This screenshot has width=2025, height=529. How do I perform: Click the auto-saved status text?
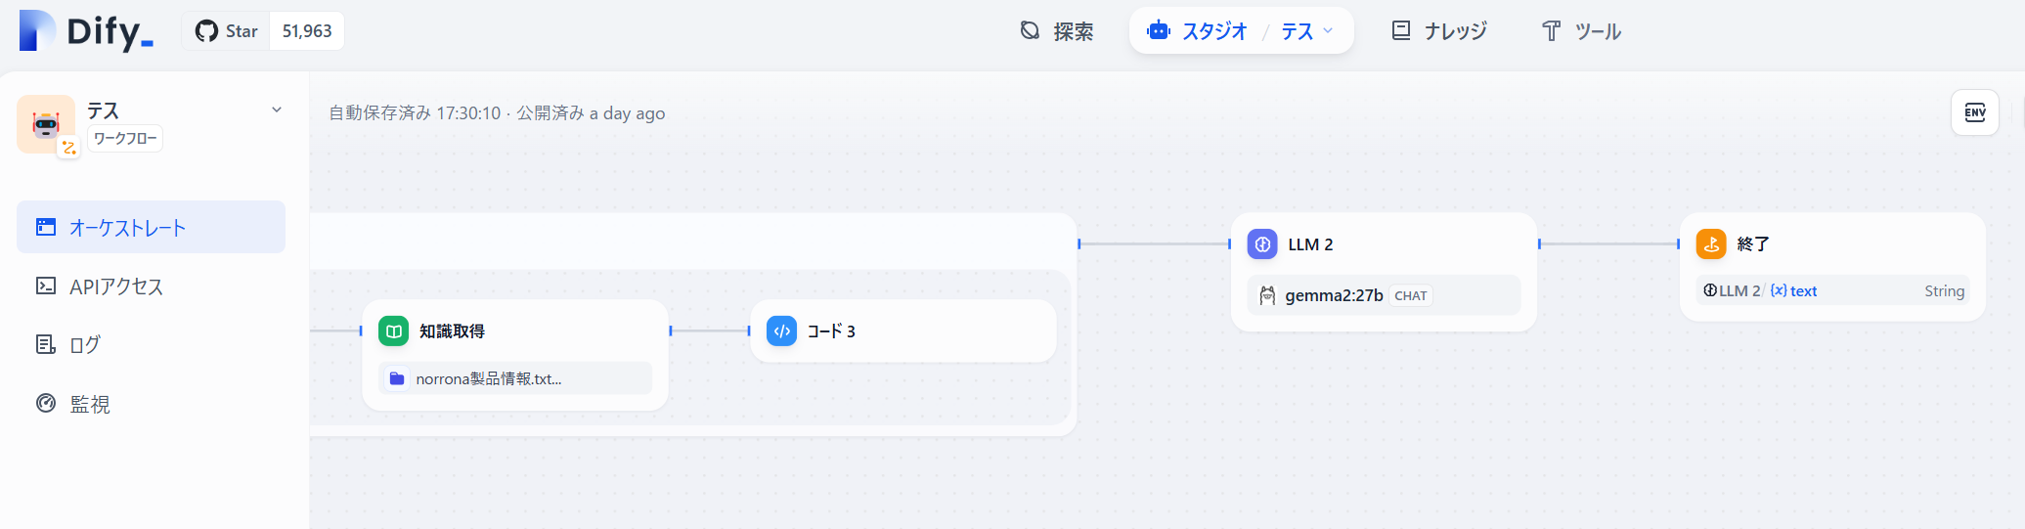point(415,113)
